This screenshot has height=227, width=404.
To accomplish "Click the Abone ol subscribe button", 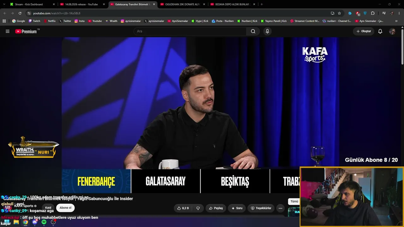I will tap(65, 208).
